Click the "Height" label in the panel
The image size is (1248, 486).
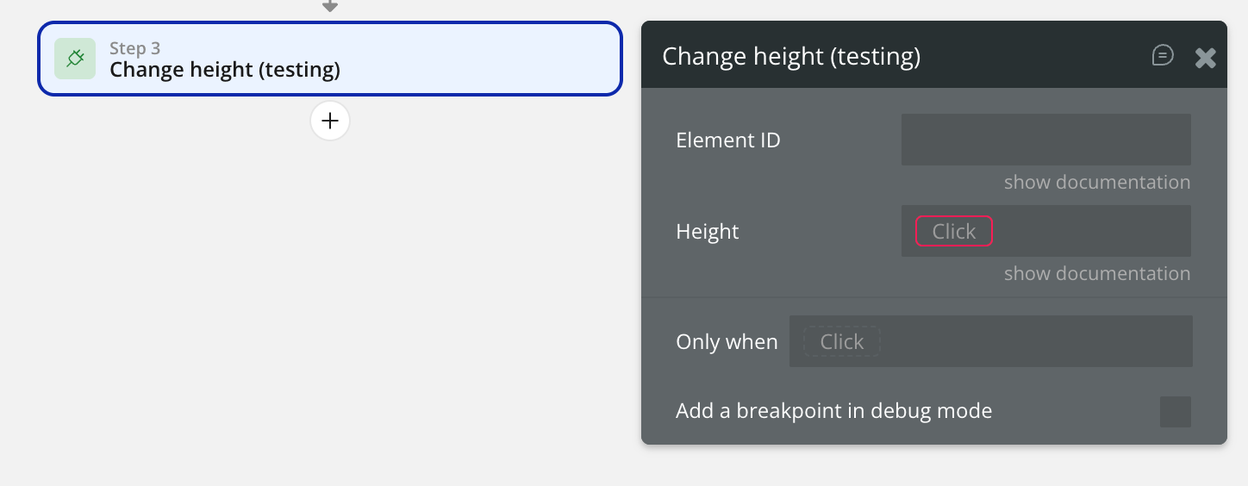tap(707, 232)
